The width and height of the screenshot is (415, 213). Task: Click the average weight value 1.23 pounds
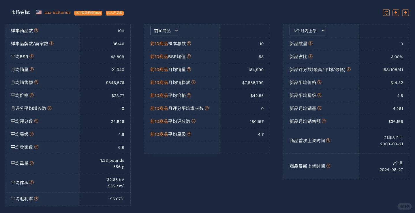coord(112,160)
